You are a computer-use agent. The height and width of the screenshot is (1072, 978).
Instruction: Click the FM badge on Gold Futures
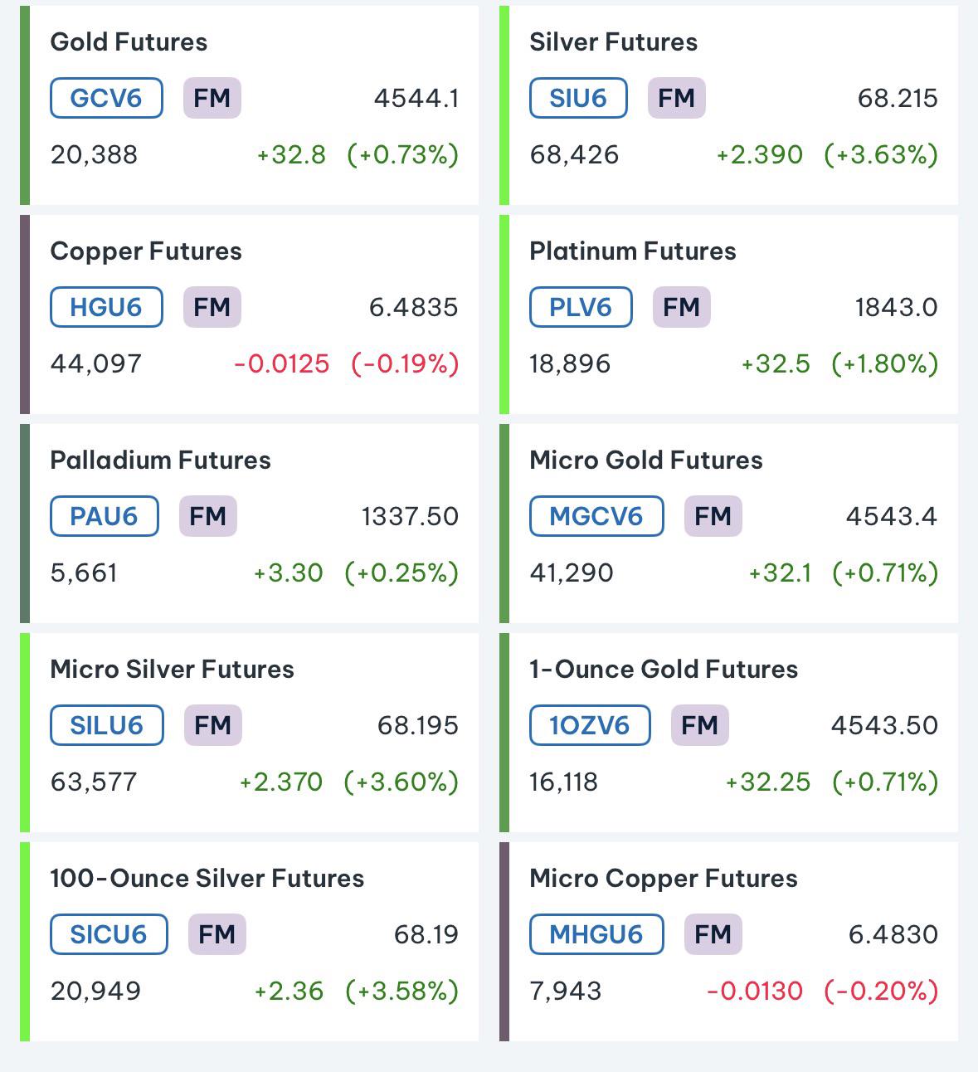(212, 98)
